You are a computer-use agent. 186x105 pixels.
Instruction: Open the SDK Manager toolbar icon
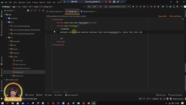177,7
